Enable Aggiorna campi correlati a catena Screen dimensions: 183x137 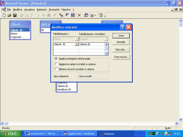coord(56,64)
